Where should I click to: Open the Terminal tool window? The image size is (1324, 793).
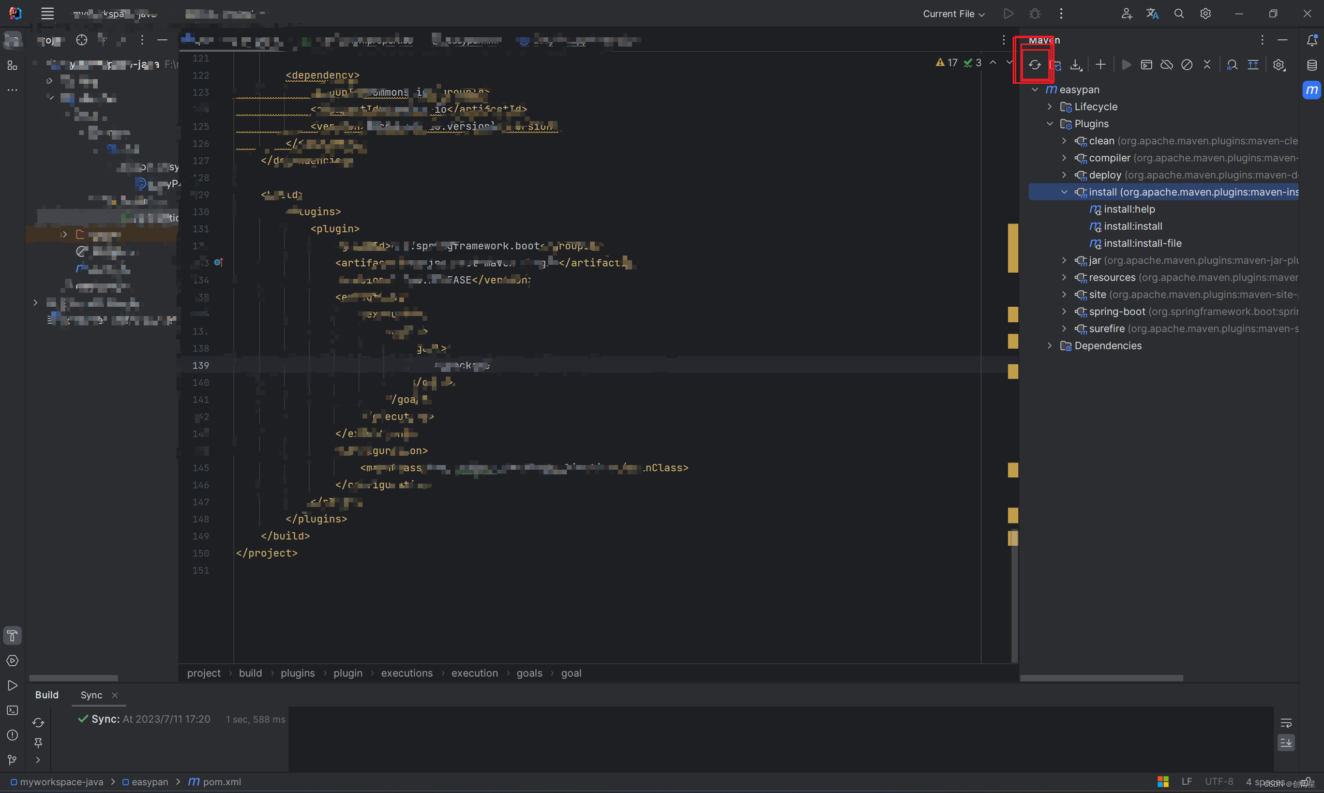(x=12, y=710)
